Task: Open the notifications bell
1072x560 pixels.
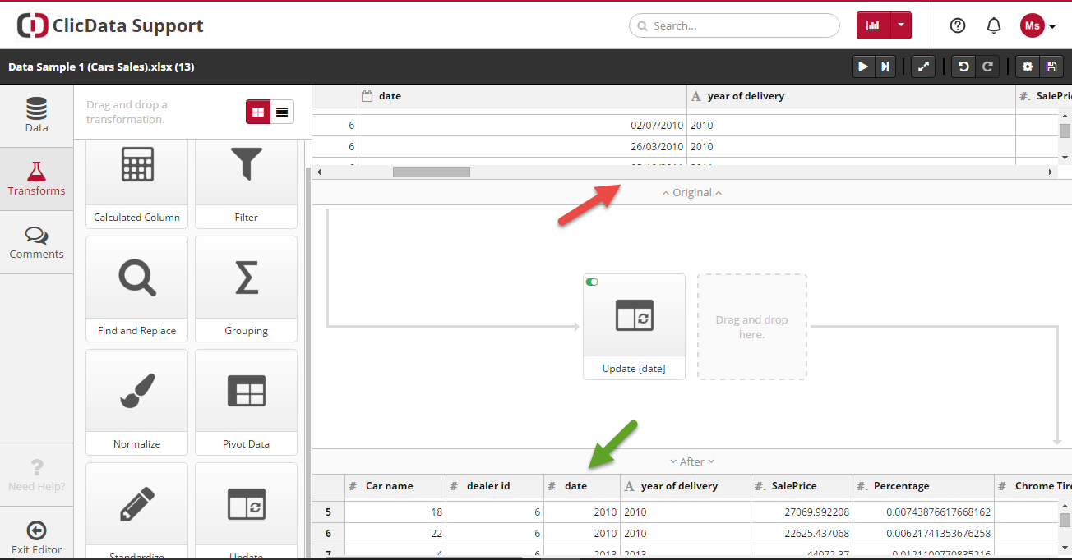Action: 994,25
